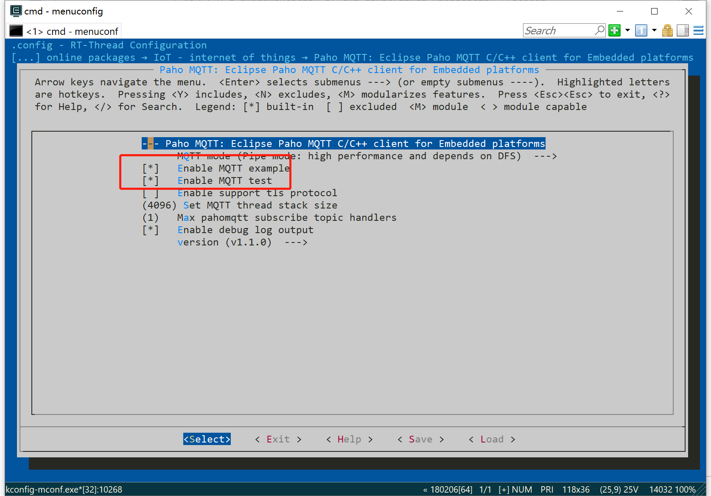Viewport: 711px width, 496px height.
Task: Open dropdown arrow beside green plus icon
Action: (627, 31)
